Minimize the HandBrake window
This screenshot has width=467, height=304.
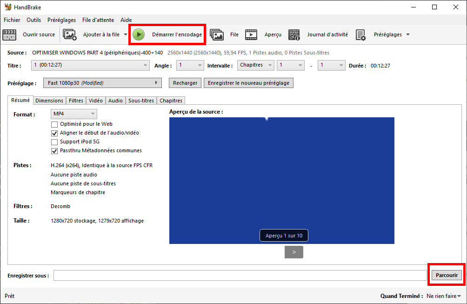[414, 7]
